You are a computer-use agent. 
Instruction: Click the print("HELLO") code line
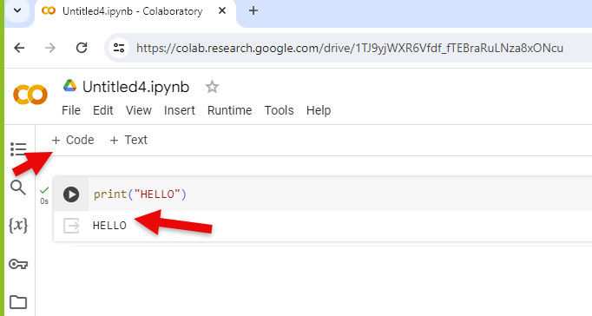pyautogui.click(x=140, y=194)
